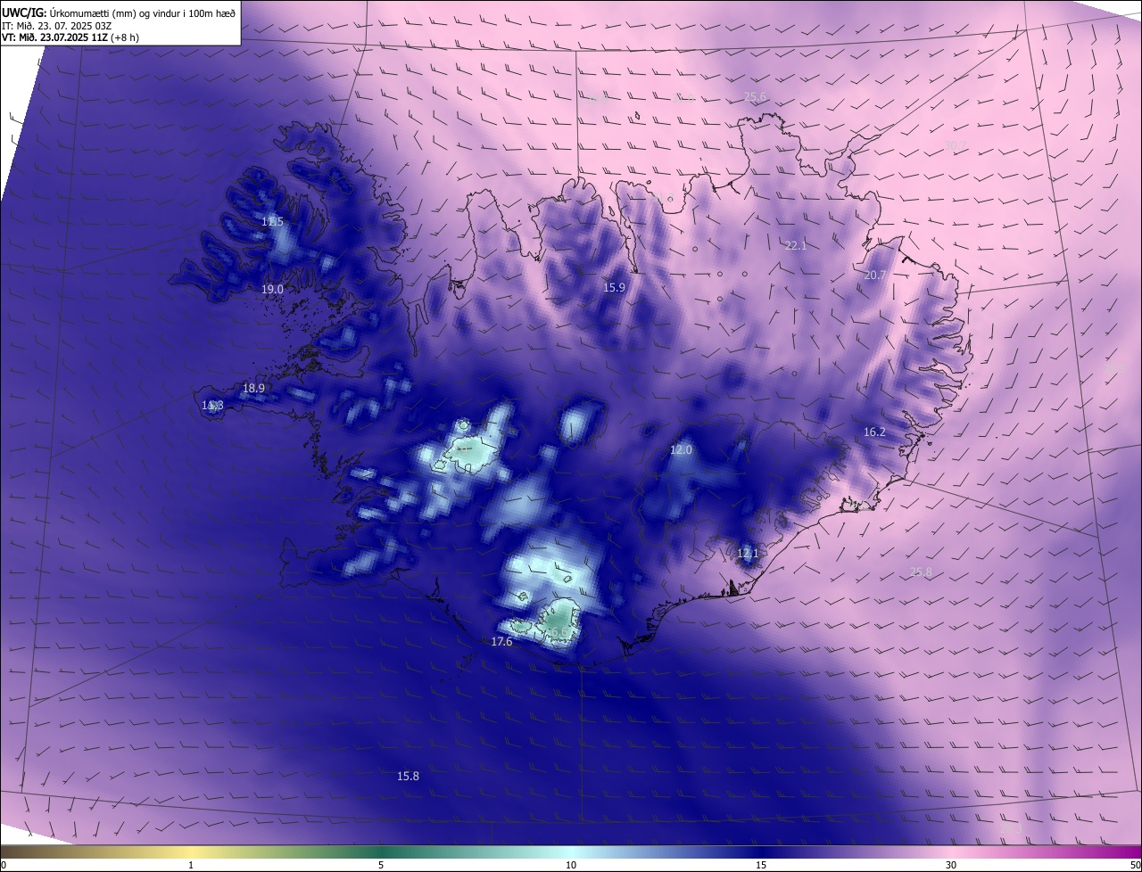Click the map value label 15.8

coord(408,776)
